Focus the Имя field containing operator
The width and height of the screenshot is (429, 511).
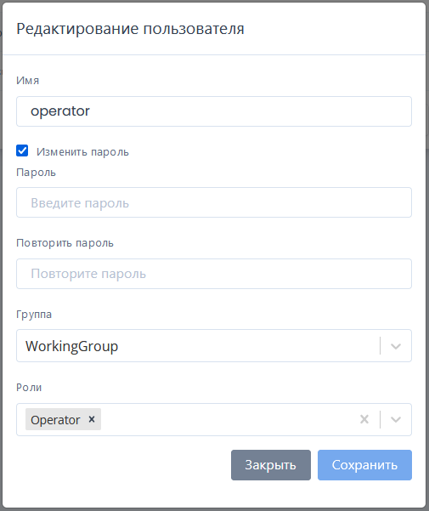[214, 111]
